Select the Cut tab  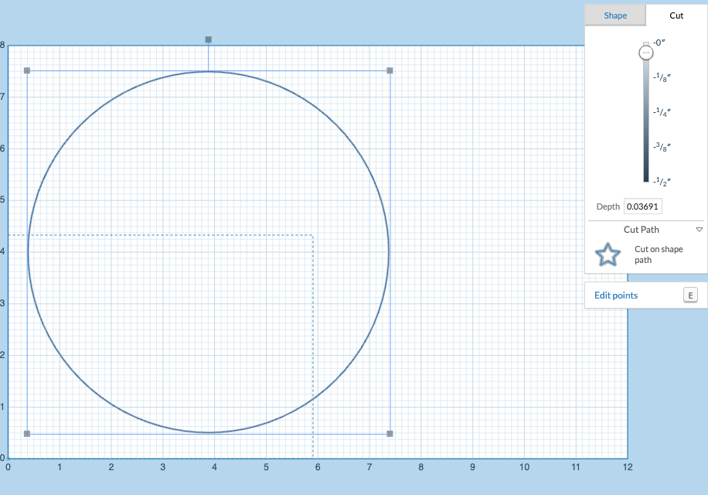(x=676, y=15)
